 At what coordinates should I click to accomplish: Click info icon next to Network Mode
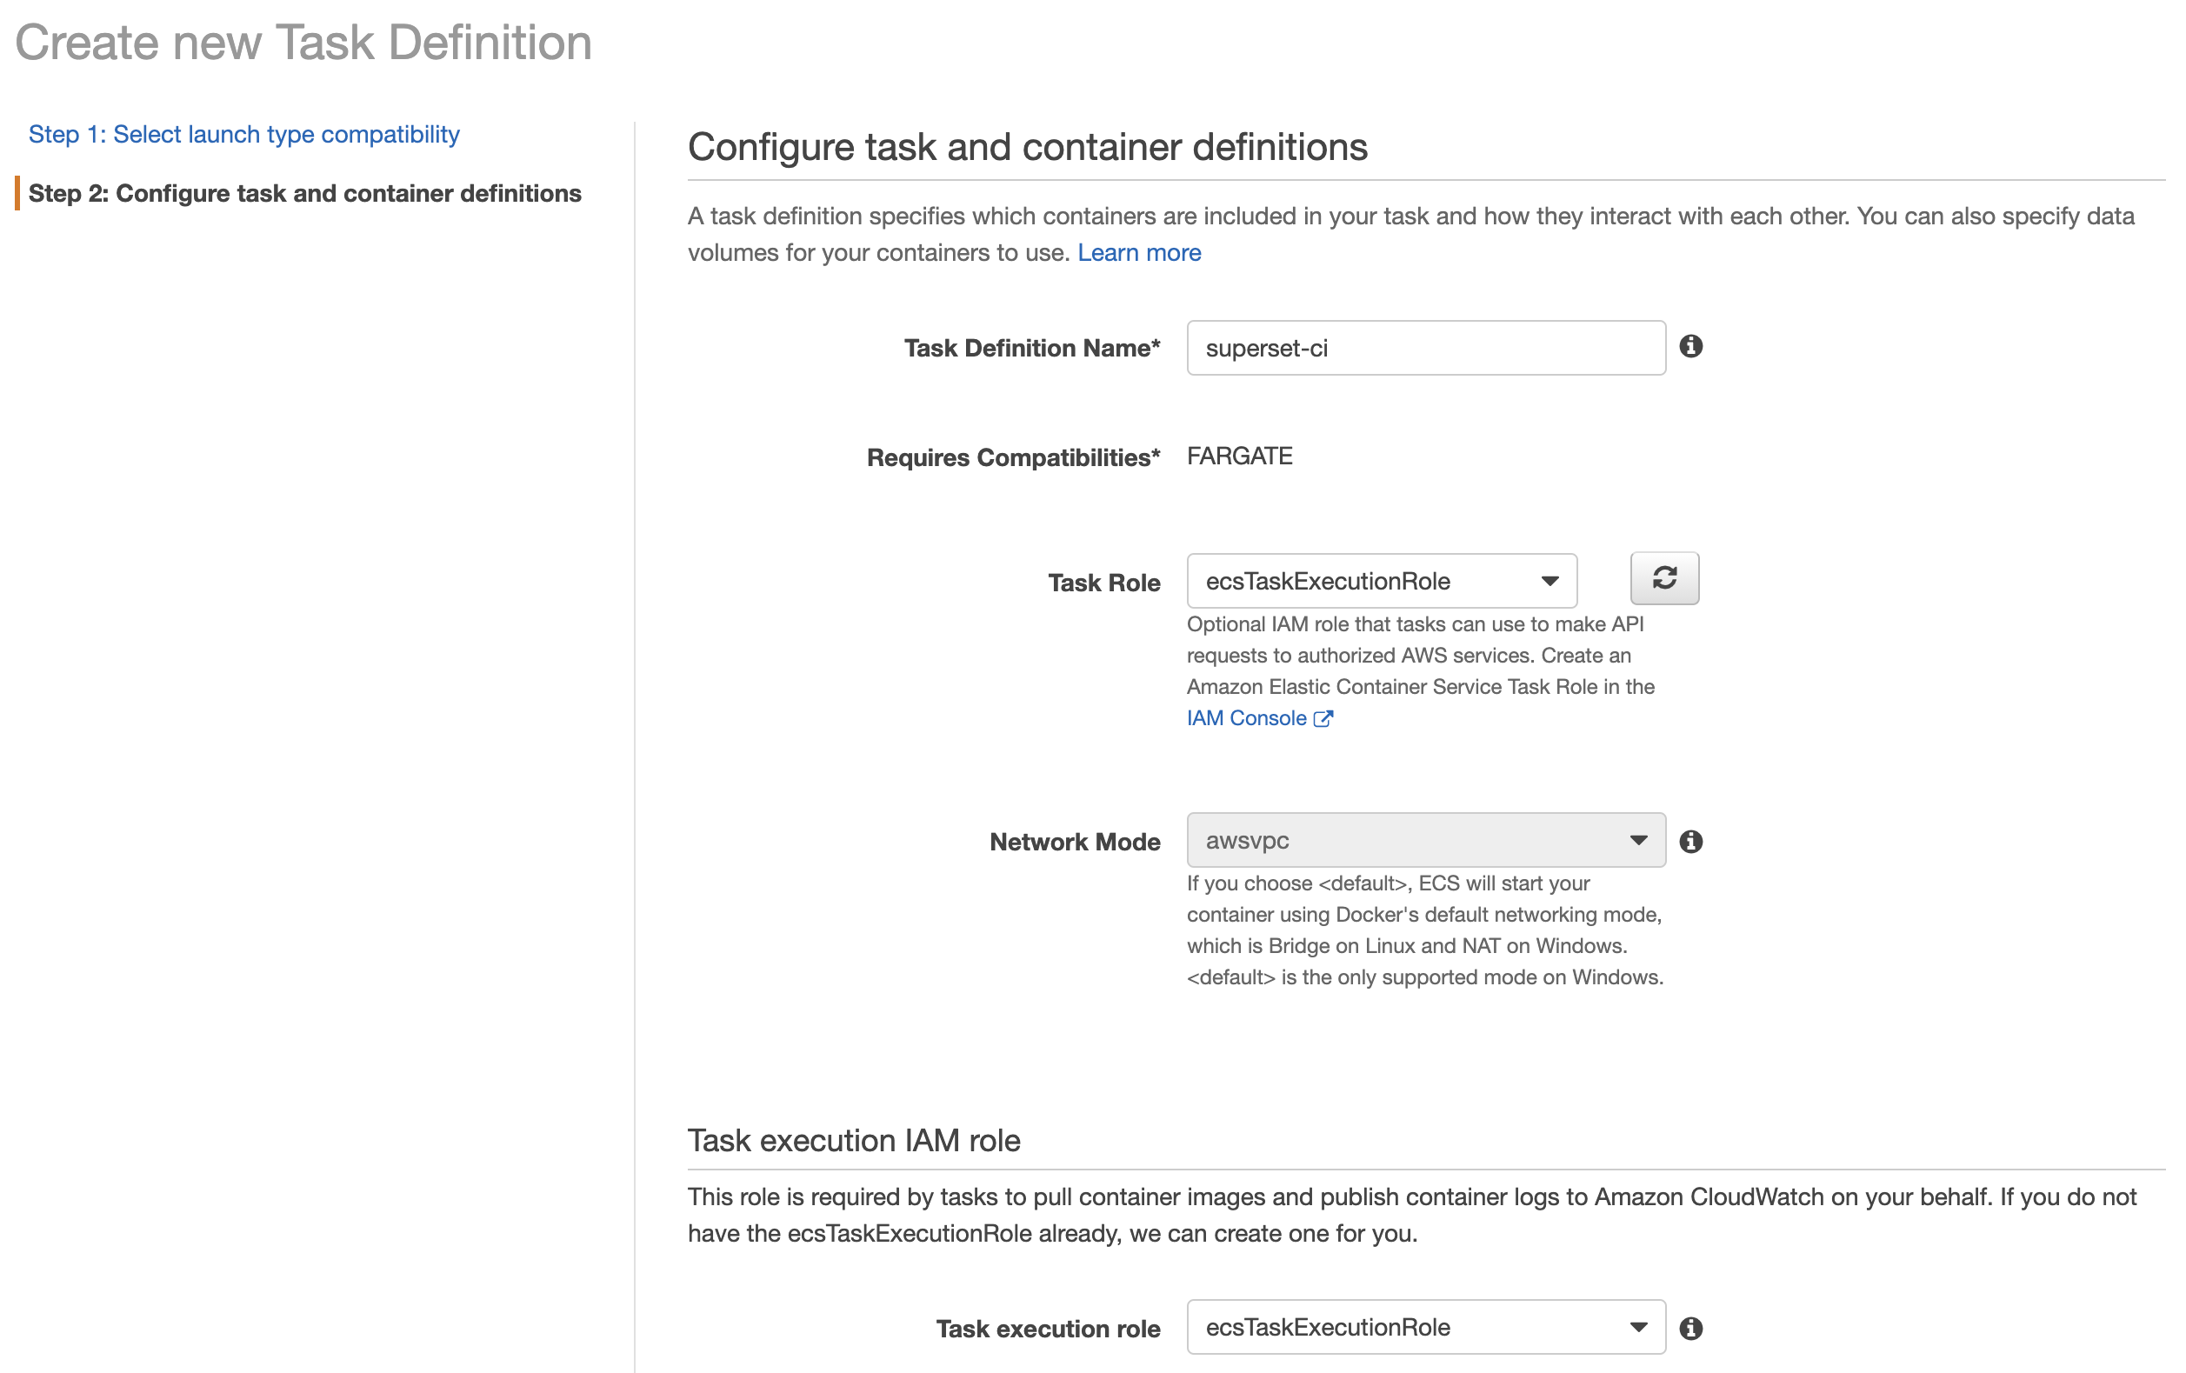pyautogui.click(x=1690, y=841)
